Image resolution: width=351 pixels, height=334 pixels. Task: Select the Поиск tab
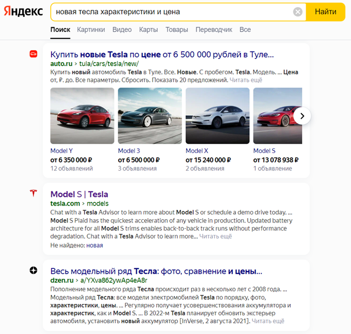pos(60,30)
